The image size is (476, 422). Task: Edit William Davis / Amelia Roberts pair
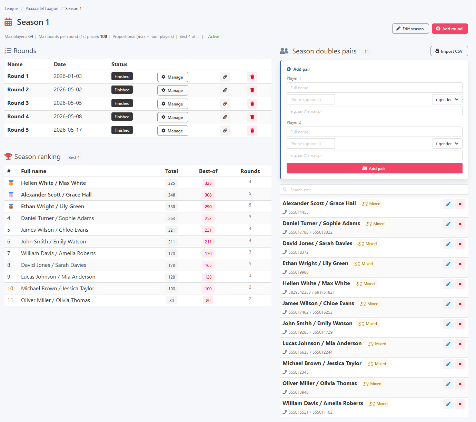[x=448, y=404]
